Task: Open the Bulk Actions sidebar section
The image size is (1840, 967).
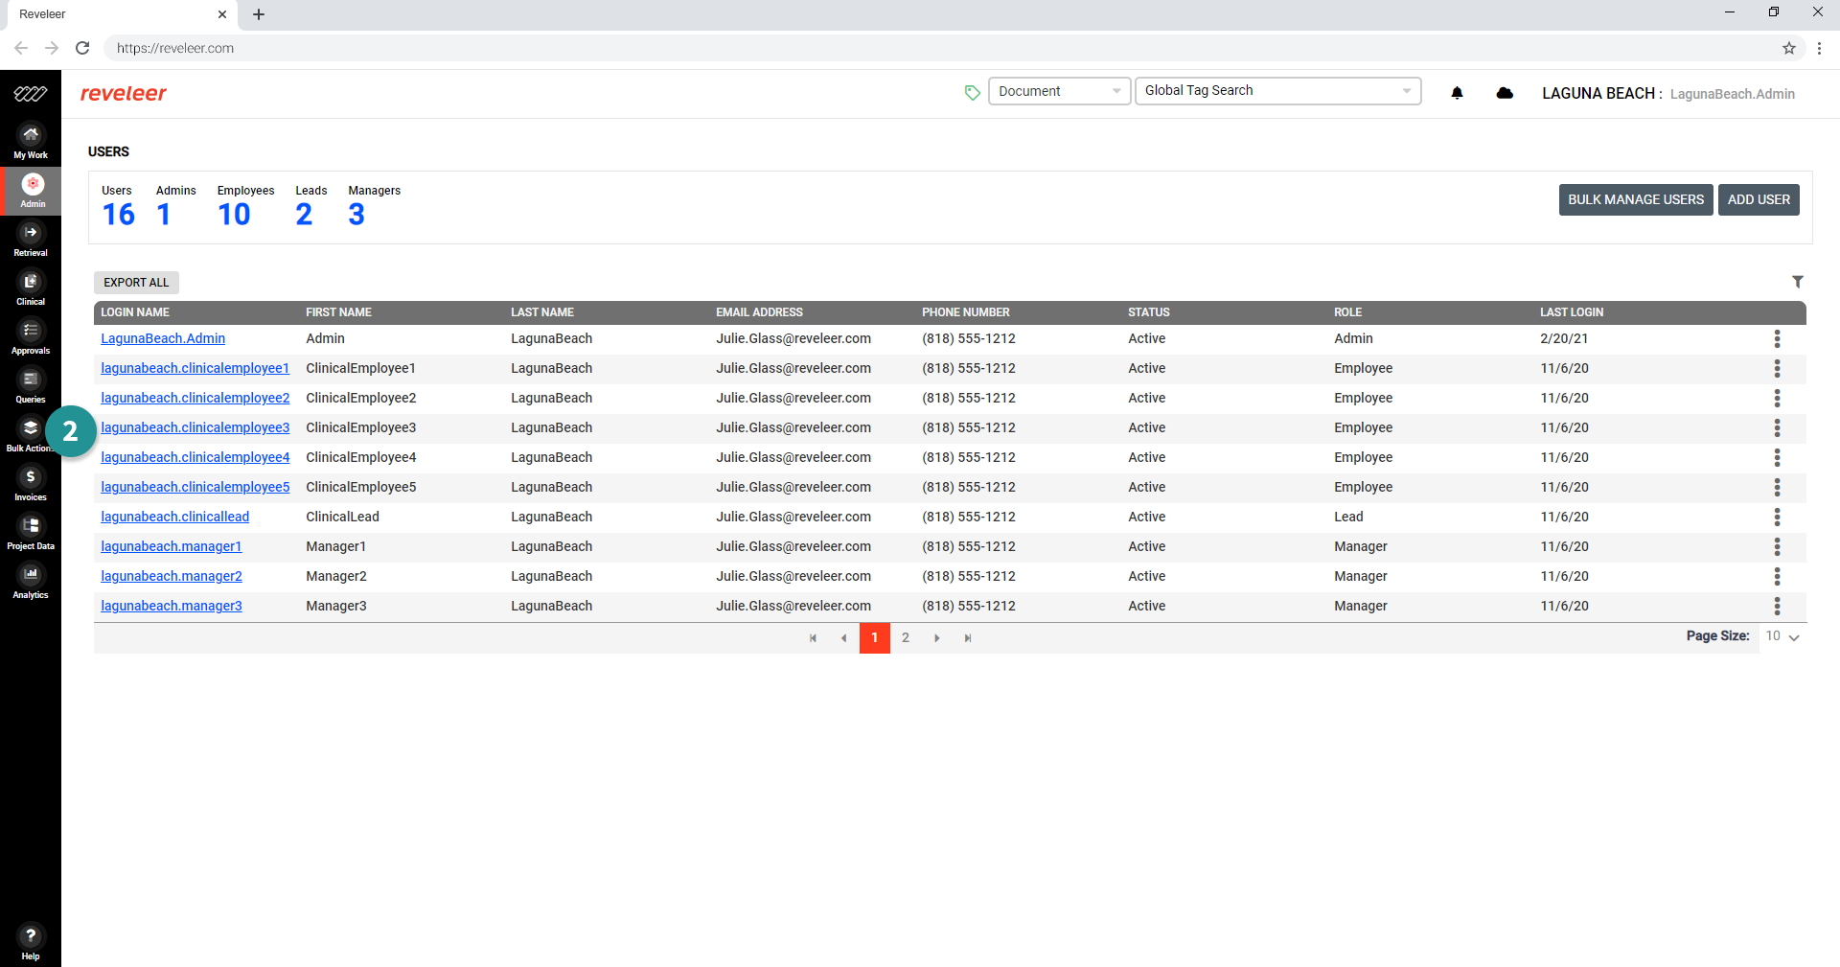Action: pyautogui.click(x=31, y=435)
